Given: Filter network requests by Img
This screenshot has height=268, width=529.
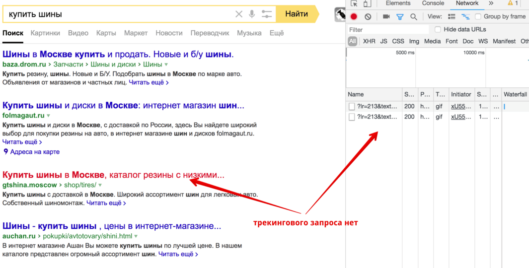Looking at the screenshot, I should (x=414, y=41).
